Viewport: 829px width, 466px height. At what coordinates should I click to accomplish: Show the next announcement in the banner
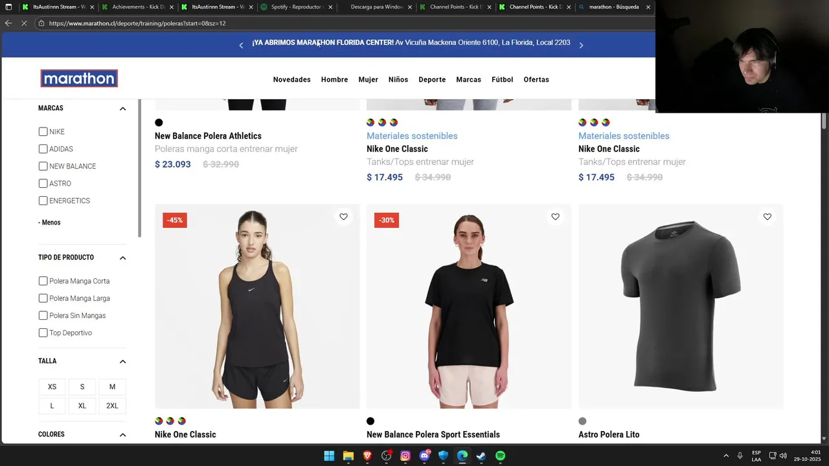click(x=581, y=45)
